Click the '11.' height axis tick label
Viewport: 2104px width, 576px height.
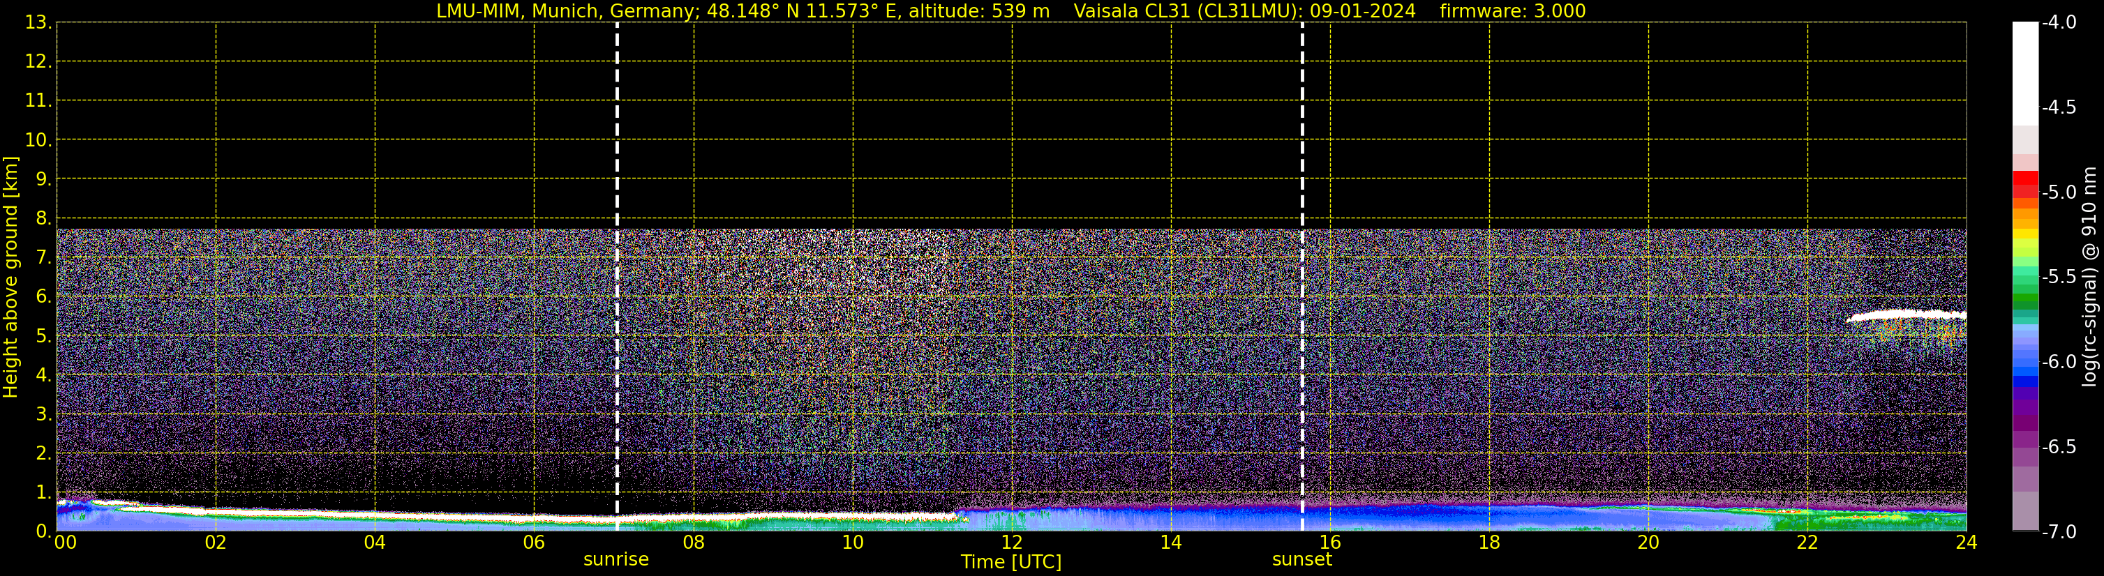pos(38,101)
